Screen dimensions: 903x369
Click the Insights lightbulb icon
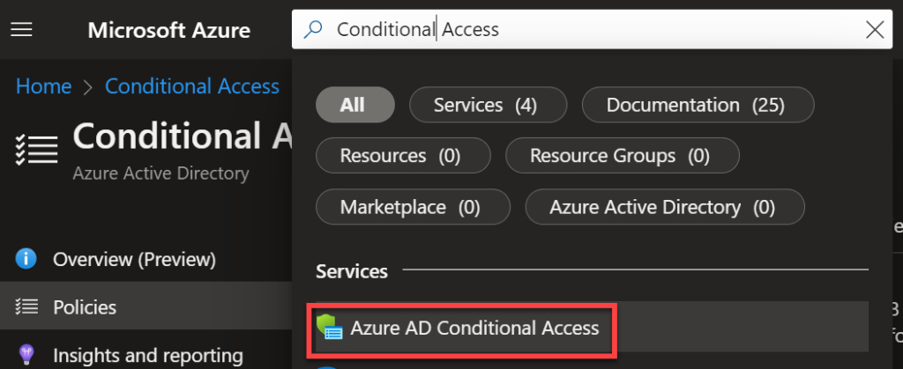[26, 354]
